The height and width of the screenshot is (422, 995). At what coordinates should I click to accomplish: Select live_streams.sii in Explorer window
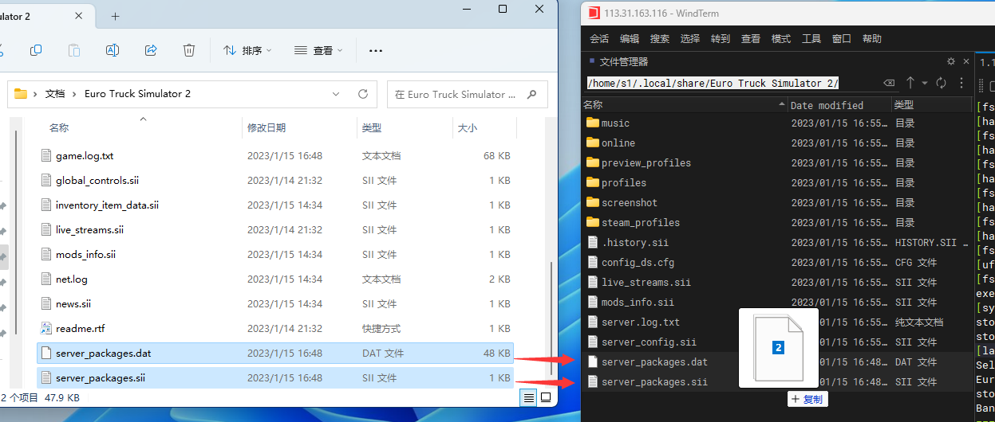coord(276,230)
